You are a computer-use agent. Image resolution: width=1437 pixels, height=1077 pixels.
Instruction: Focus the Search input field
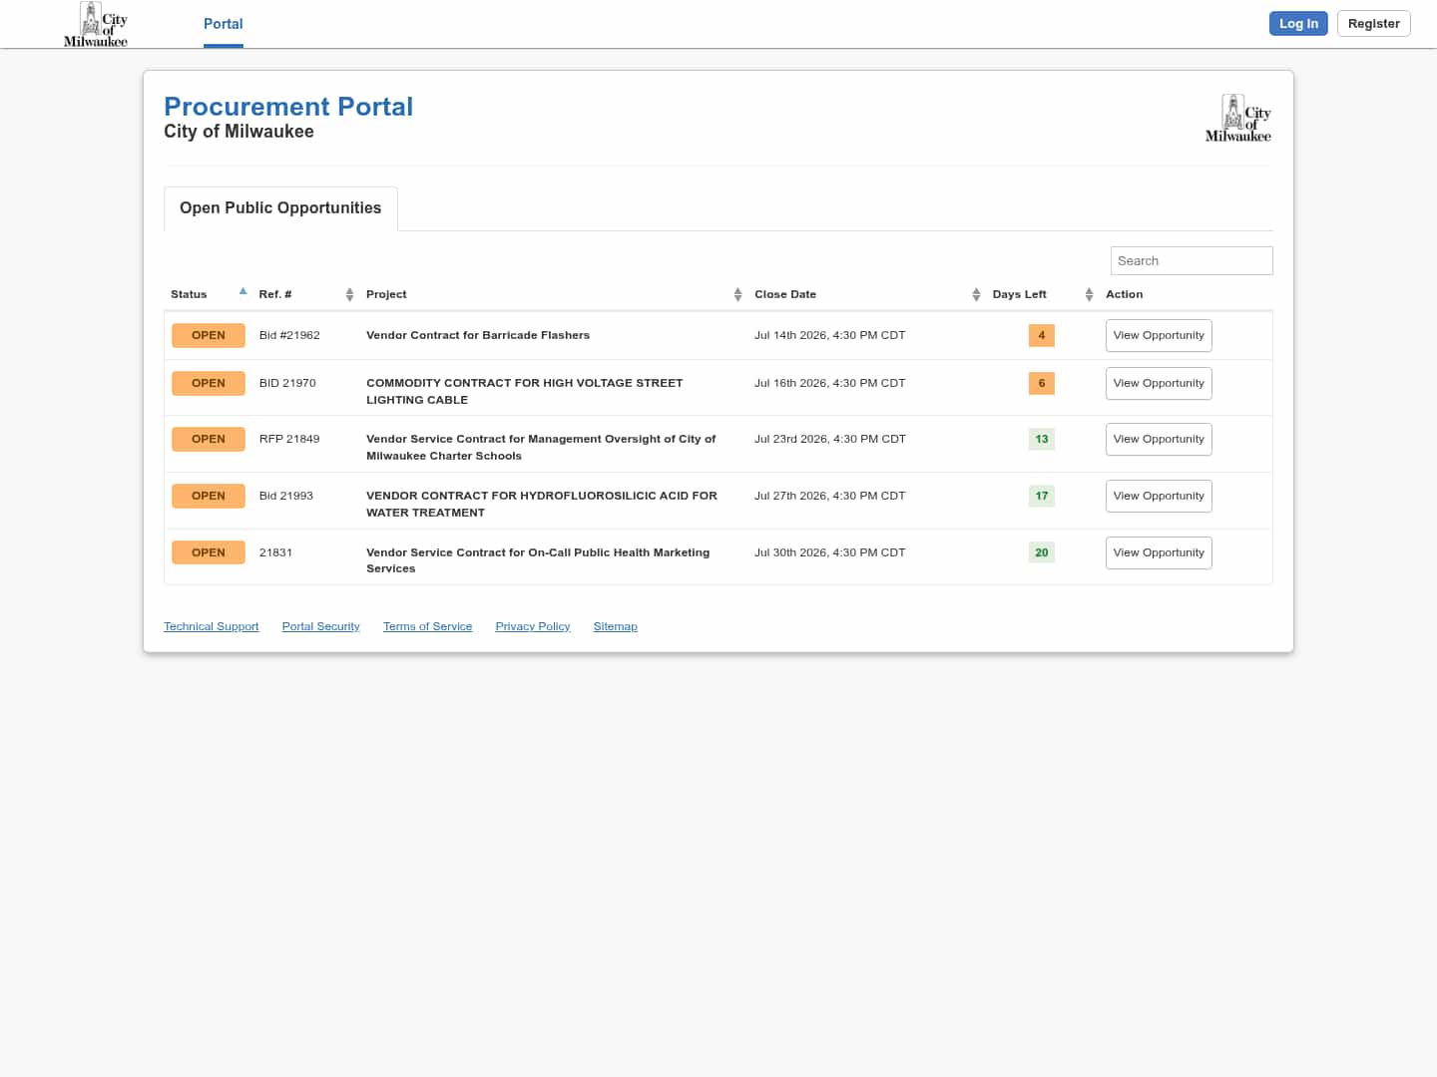pos(1192,261)
